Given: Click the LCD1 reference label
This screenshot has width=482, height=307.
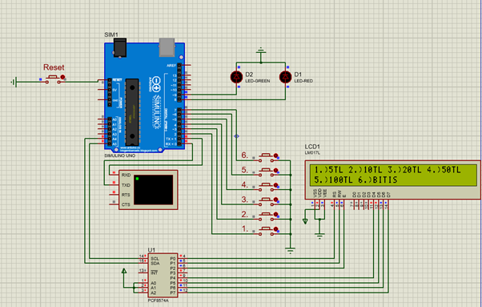Looking at the screenshot, I should [312, 147].
